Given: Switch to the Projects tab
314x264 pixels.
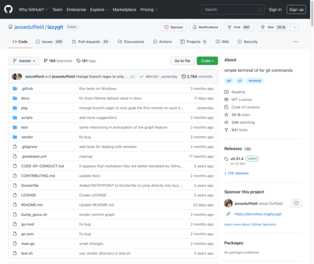Looking at the screenshot, I should (194, 42).
